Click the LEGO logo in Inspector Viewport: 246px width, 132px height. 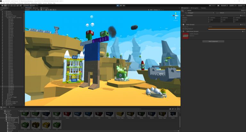[185, 36]
